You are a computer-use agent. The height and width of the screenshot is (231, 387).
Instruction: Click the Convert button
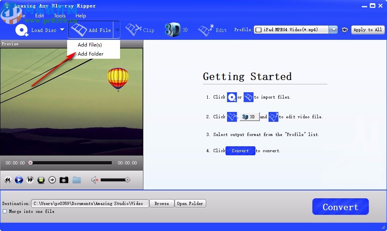(x=340, y=206)
